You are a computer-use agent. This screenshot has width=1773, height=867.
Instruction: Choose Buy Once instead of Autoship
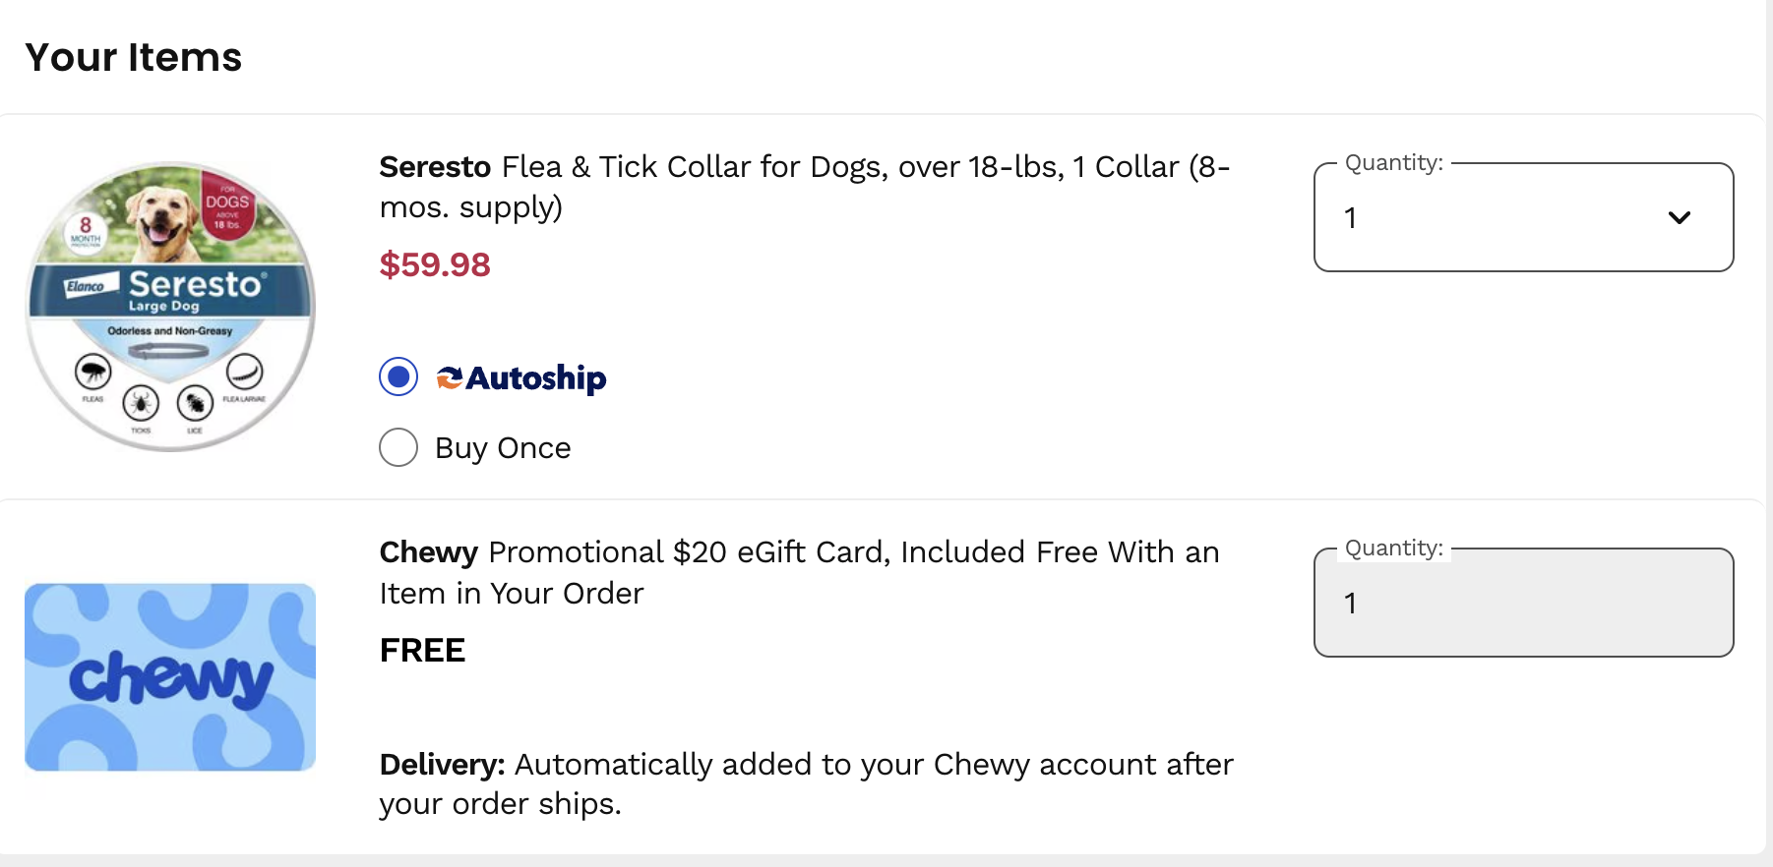point(397,447)
